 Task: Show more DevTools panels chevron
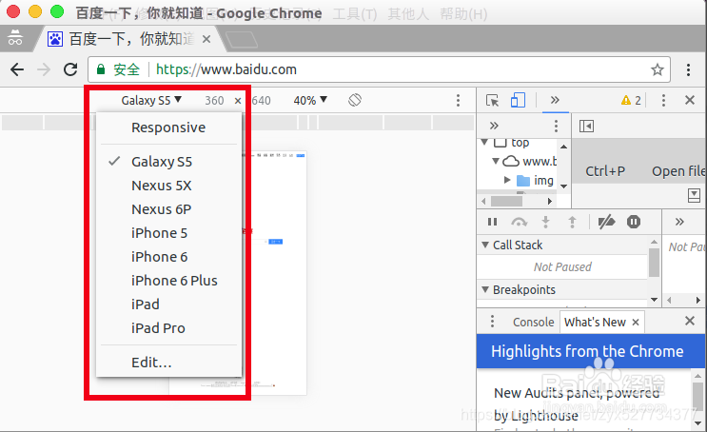(555, 100)
